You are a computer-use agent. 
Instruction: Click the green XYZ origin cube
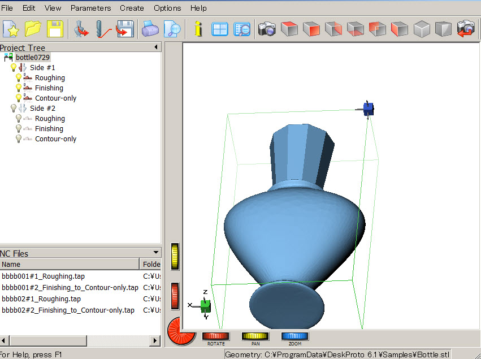pos(206,306)
